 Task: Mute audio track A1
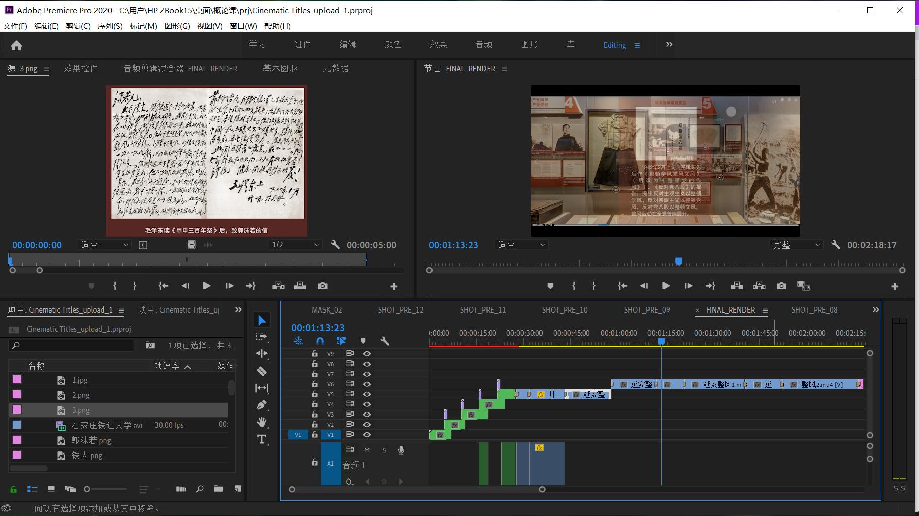pos(367,450)
